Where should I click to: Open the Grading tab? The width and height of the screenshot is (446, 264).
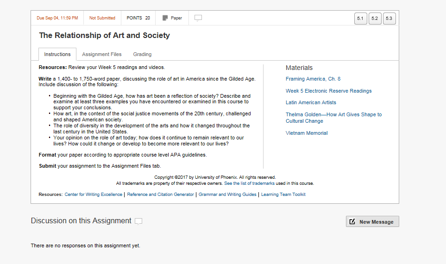[142, 54]
